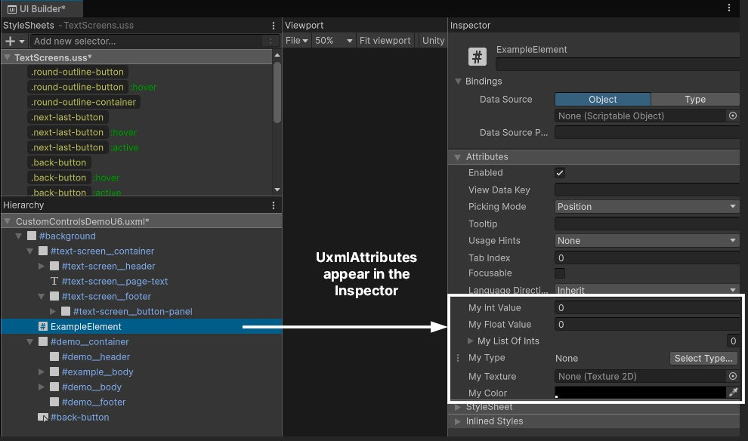Screen dimensions: 748x441
Task: Collapse the TextScreens.uss stylesheet
Action: (x=7, y=57)
